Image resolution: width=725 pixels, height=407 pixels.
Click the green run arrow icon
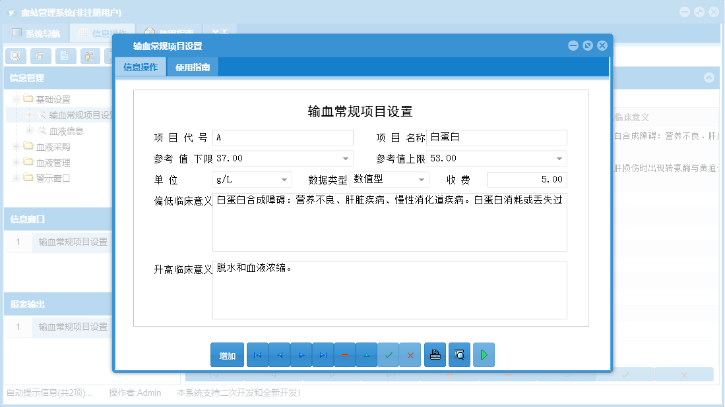(483, 354)
